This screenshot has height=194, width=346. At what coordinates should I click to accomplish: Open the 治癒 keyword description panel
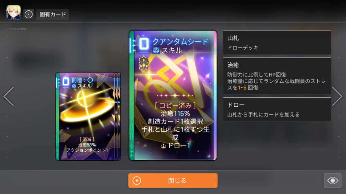click(277, 76)
